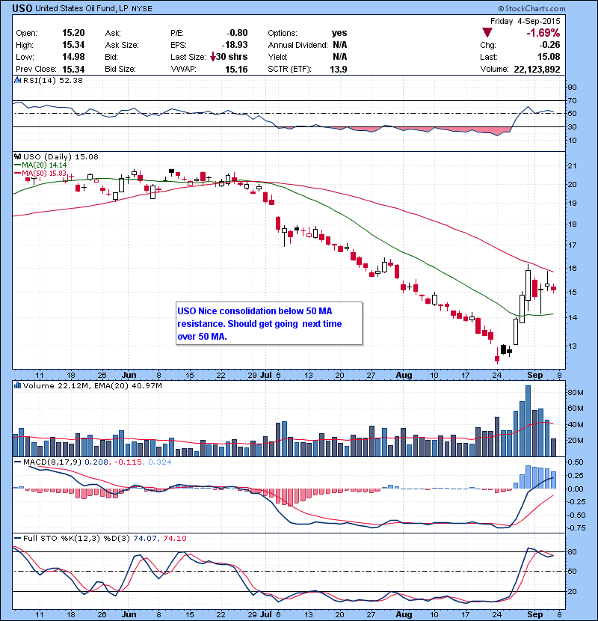The height and width of the screenshot is (621, 598).
Task: Click the Friday 4-Sep-2015 date
Action: 525,21
